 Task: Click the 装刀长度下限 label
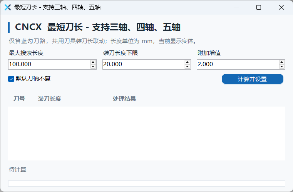[121, 53]
